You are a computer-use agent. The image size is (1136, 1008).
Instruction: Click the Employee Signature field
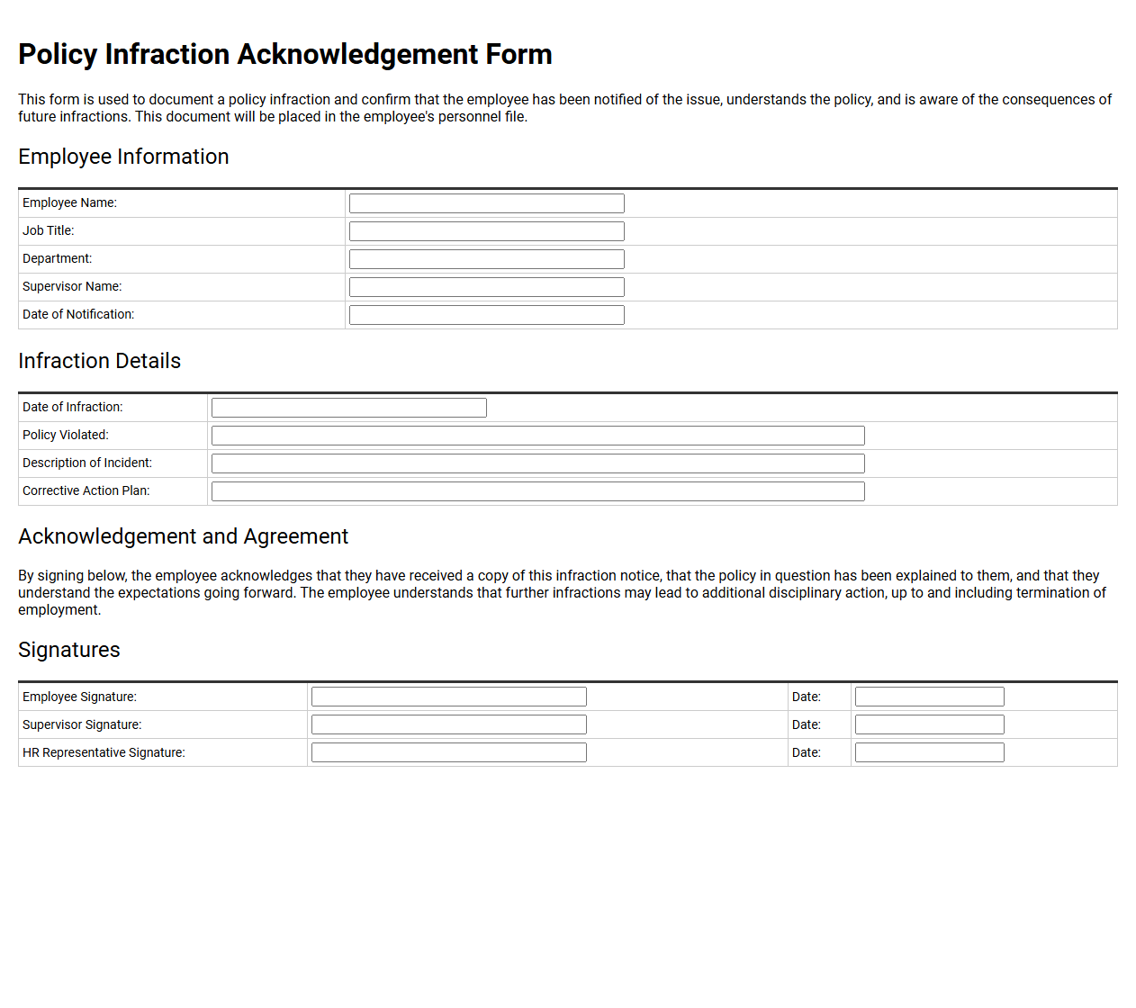click(448, 697)
